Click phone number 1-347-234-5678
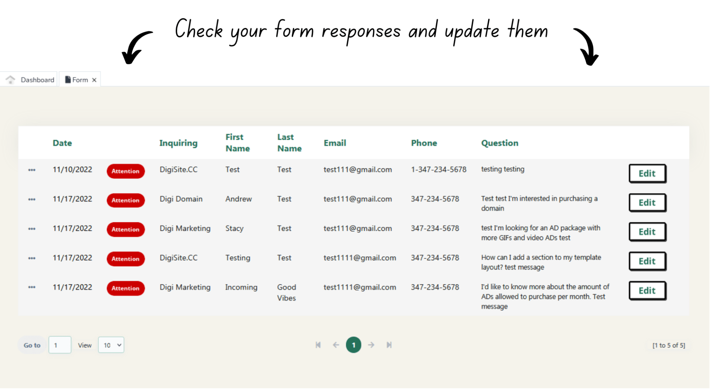 pos(439,170)
